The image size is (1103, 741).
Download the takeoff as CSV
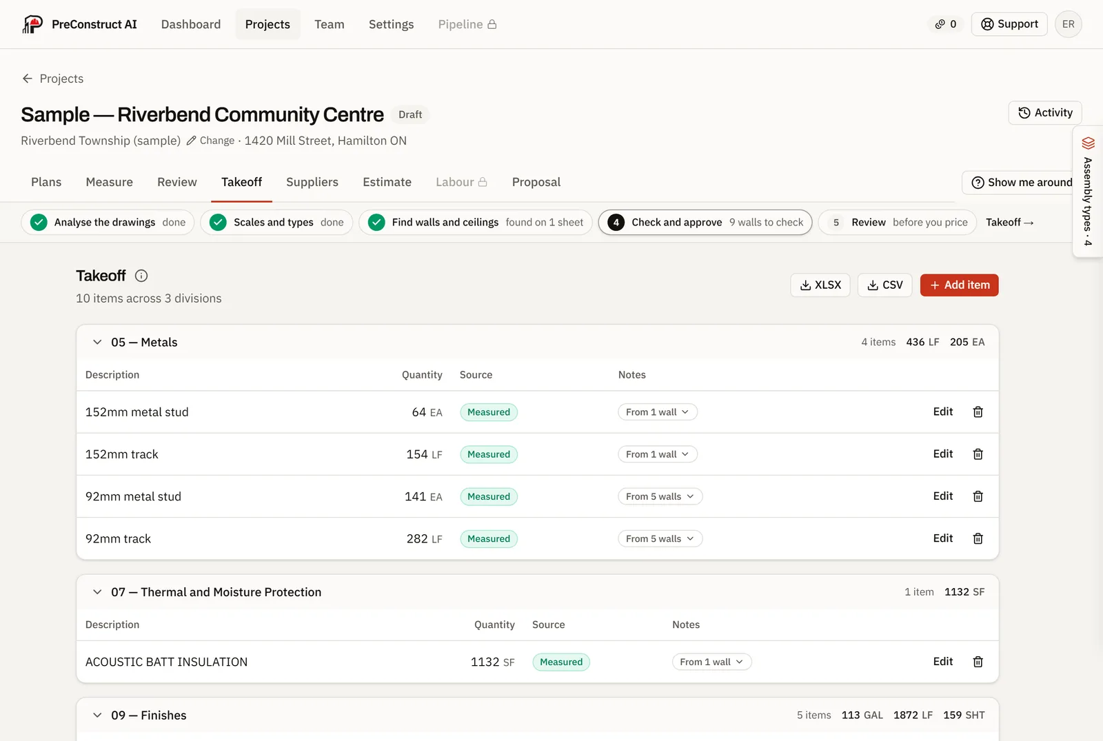[885, 285]
